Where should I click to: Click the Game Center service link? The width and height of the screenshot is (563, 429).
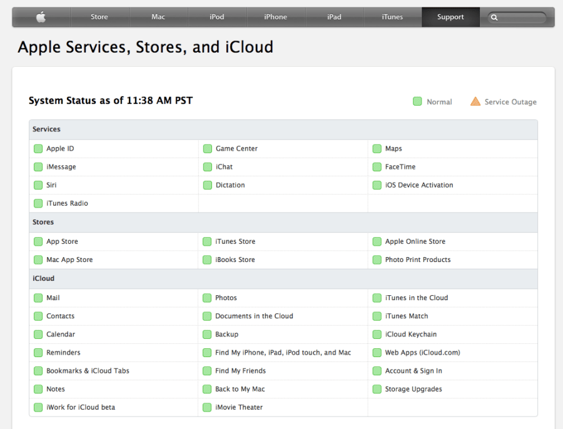236,149
